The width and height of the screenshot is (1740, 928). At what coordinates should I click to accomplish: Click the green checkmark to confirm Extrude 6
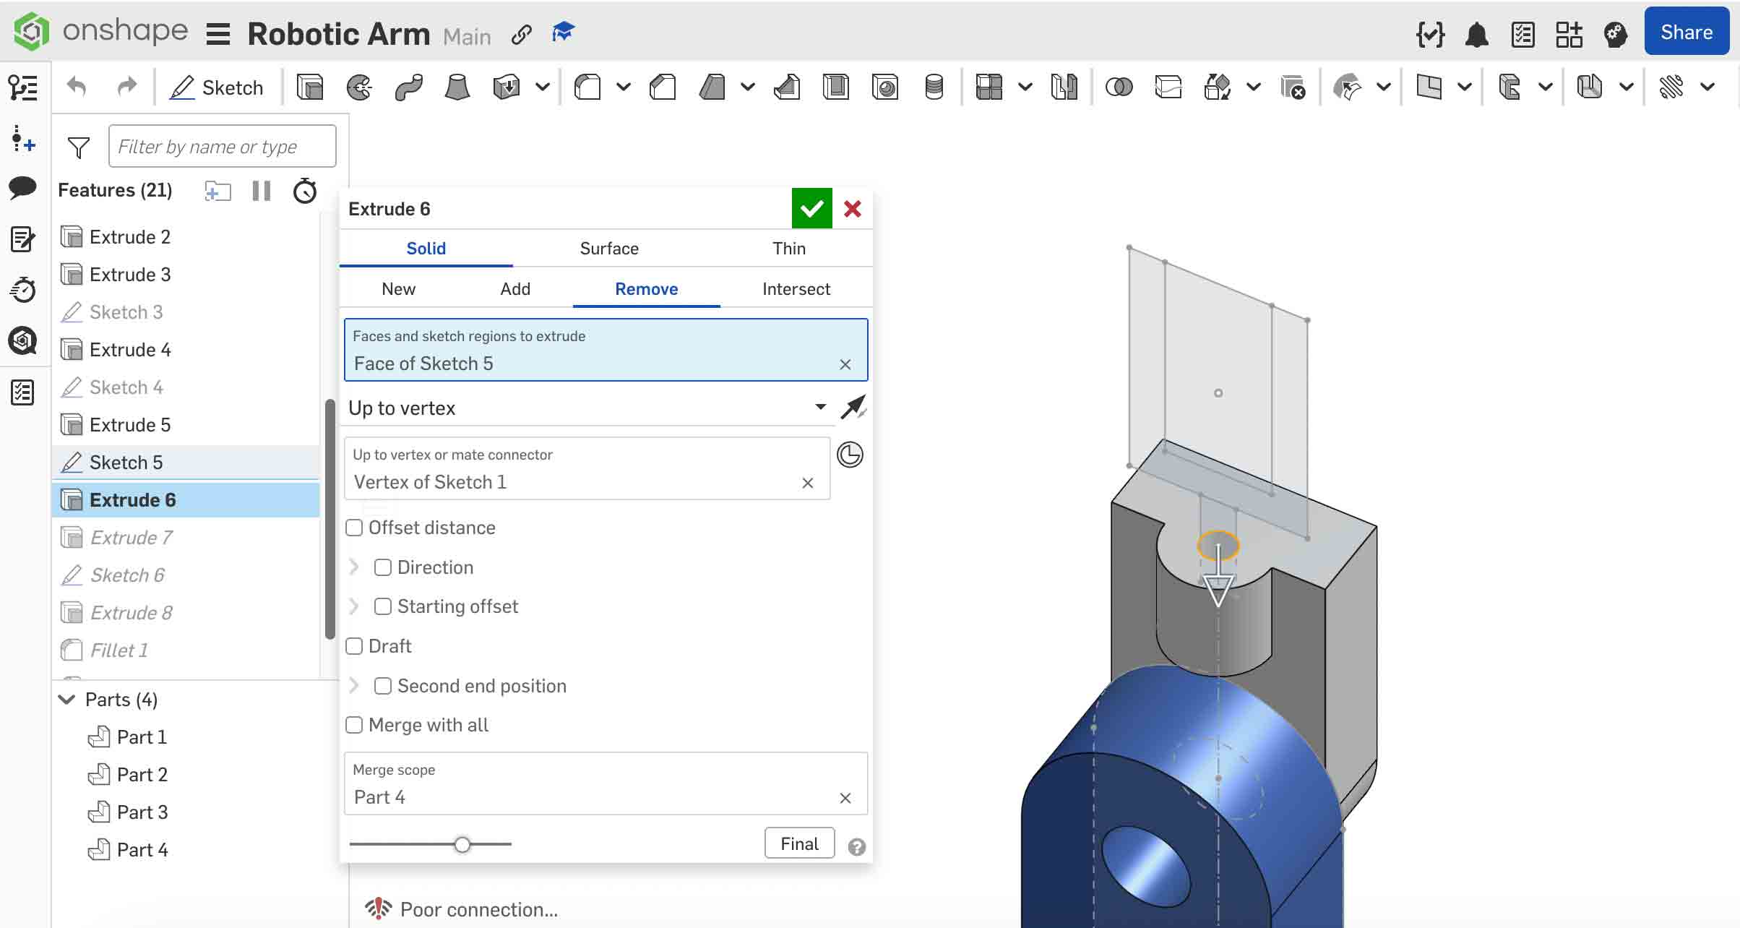pos(811,208)
